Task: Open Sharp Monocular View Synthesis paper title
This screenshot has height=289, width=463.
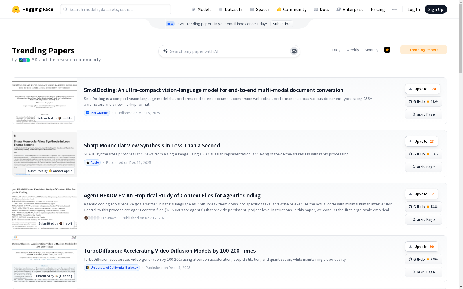Action: 152,145
